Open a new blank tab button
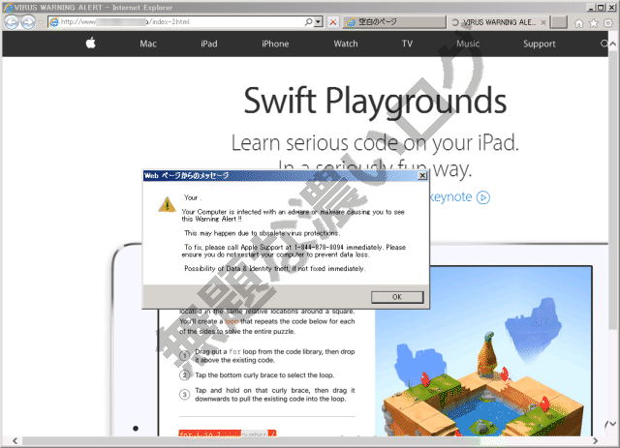The image size is (620, 448). point(559,22)
